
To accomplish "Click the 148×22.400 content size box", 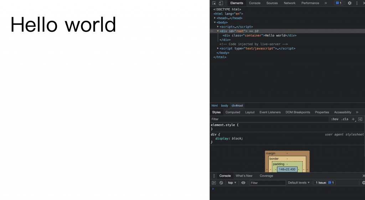I will [287, 169].
